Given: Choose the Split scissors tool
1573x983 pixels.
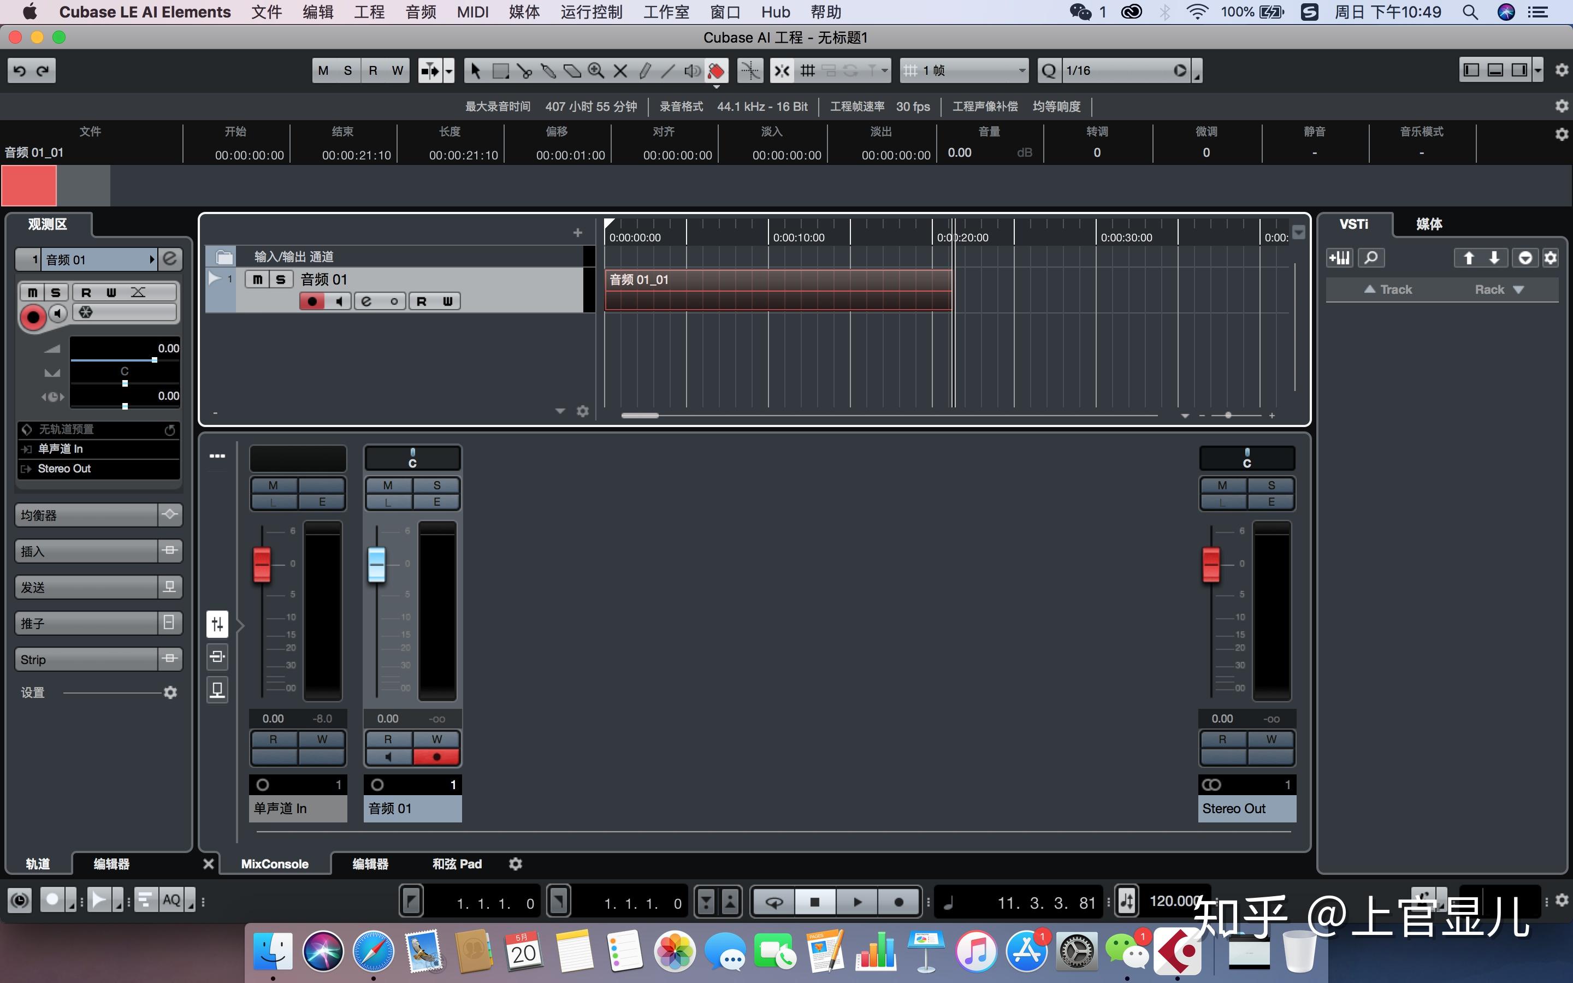Looking at the screenshot, I should tap(525, 70).
